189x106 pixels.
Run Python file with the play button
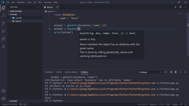[176, 7]
